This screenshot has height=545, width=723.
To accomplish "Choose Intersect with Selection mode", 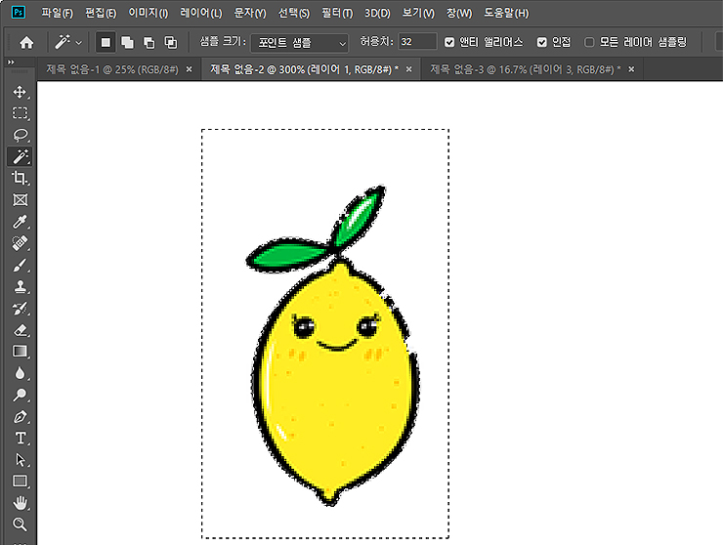I will [171, 42].
